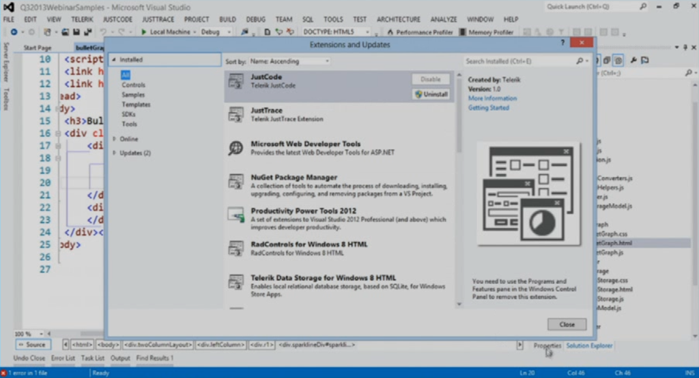Click the Save toolbar icon
This screenshot has width=699, height=378.
point(76,32)
